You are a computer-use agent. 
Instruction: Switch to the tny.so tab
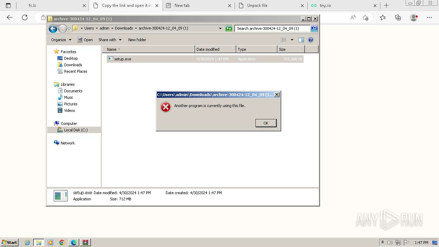[344, 5]
